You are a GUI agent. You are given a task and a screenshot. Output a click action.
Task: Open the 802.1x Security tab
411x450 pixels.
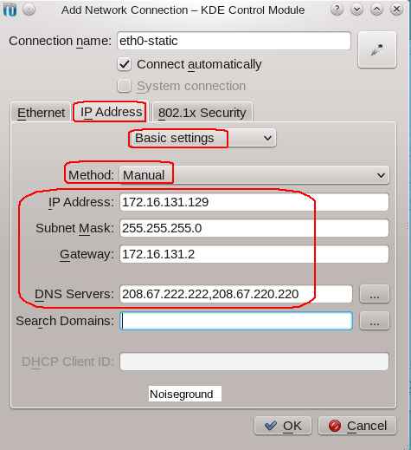202,113
